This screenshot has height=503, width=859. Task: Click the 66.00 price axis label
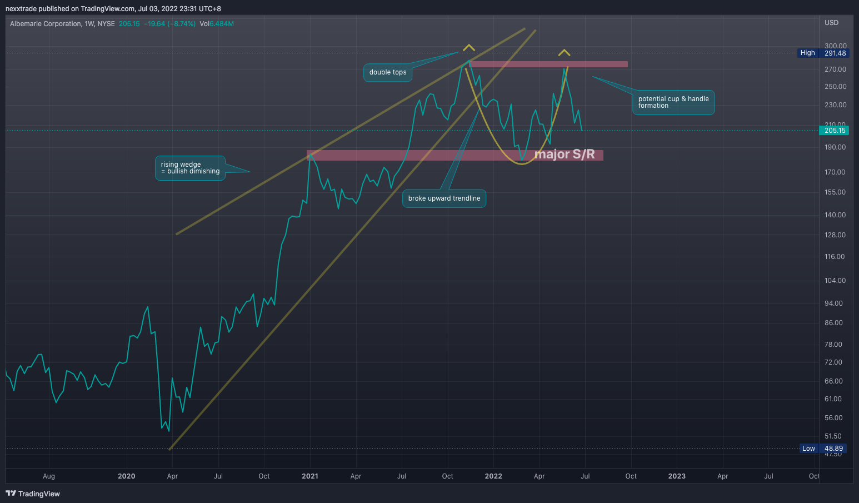tap(833, 381)
